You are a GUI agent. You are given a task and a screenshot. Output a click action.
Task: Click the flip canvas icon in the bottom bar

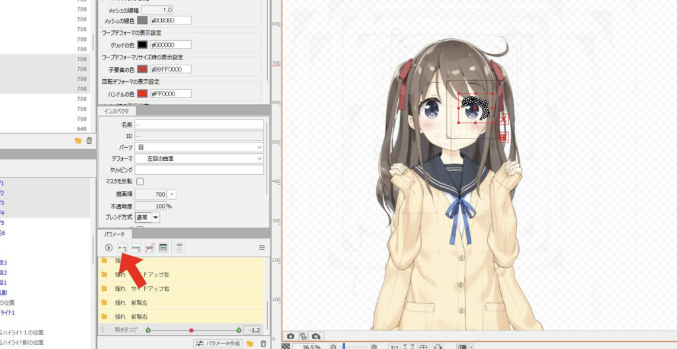(x=438, y=346)
